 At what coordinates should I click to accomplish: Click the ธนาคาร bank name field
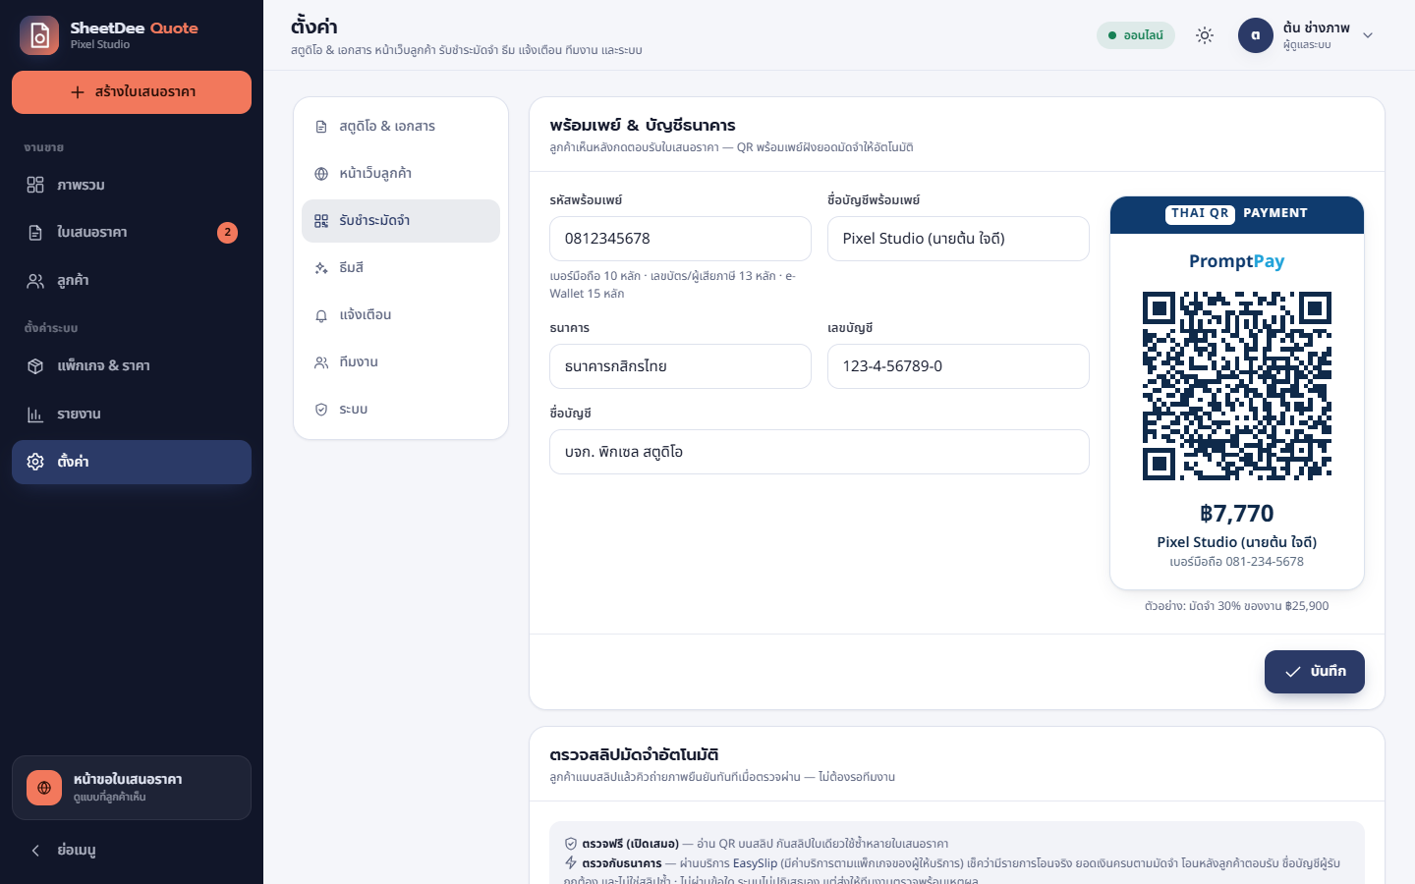pyautogui.click(x=680, y=366)
